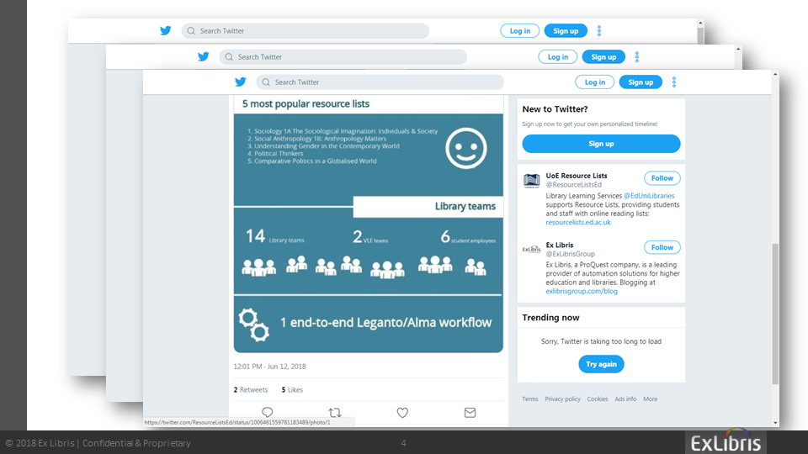
Task: Click the large Sign up button under New to Twitter
Action: click(601, 144)
